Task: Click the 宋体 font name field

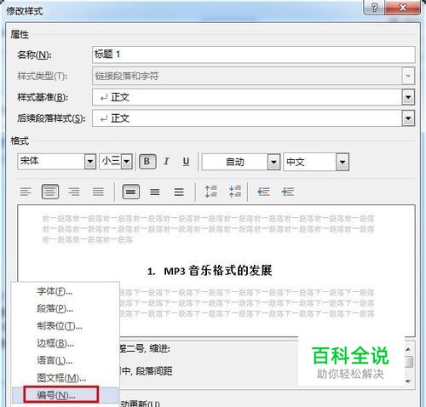Action: (51, 162)
